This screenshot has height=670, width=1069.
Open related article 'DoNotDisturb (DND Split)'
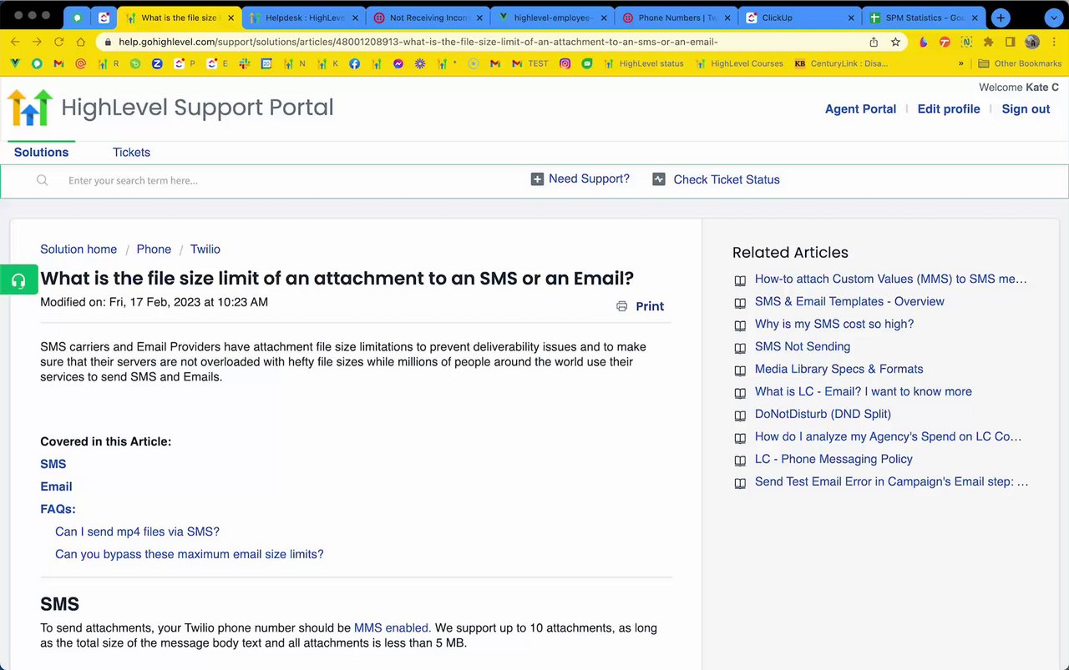[x=823, y=414]
